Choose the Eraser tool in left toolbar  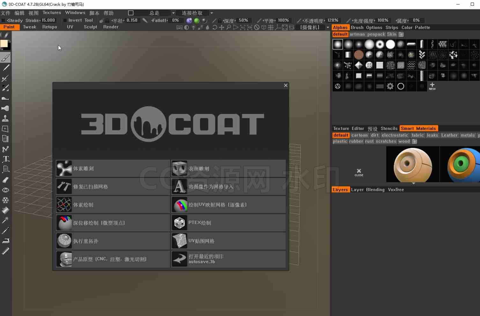coord(5,180)
